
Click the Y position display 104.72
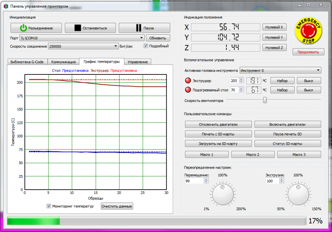coord(226,37)
